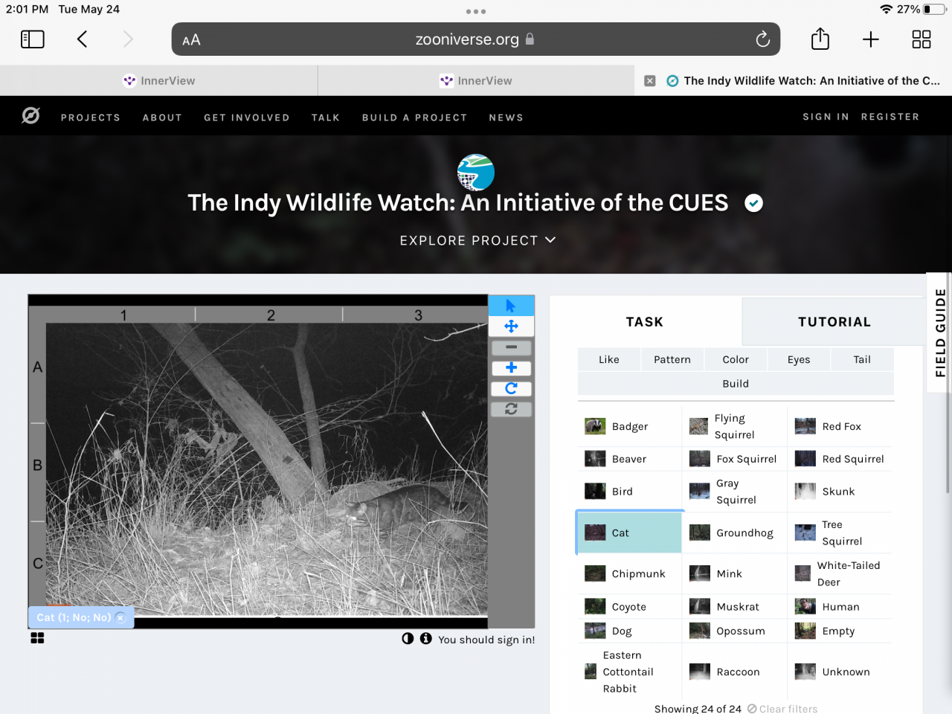Choose Raccoon from the species list
The width and height of the screenshot is (952, 714).
click(735, 672)
